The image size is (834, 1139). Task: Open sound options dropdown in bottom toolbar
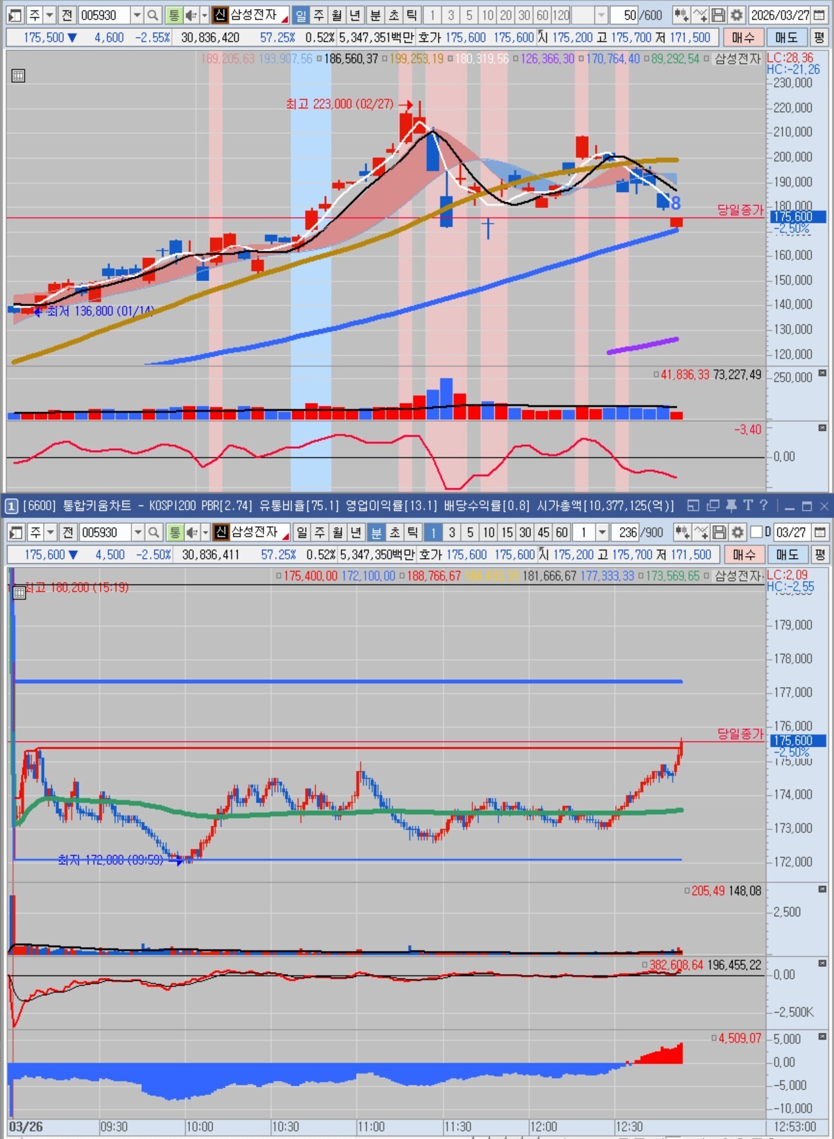205,532
